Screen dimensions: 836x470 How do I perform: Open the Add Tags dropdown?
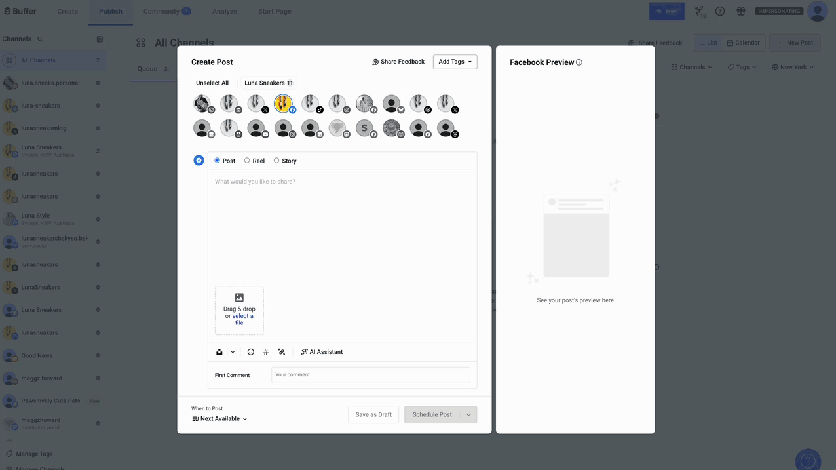point(455,62)
